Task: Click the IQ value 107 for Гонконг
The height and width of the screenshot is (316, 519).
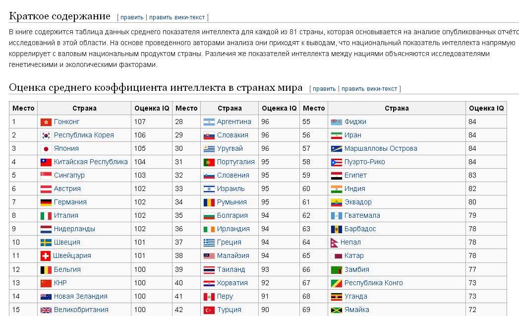Action: coord(140,122)
